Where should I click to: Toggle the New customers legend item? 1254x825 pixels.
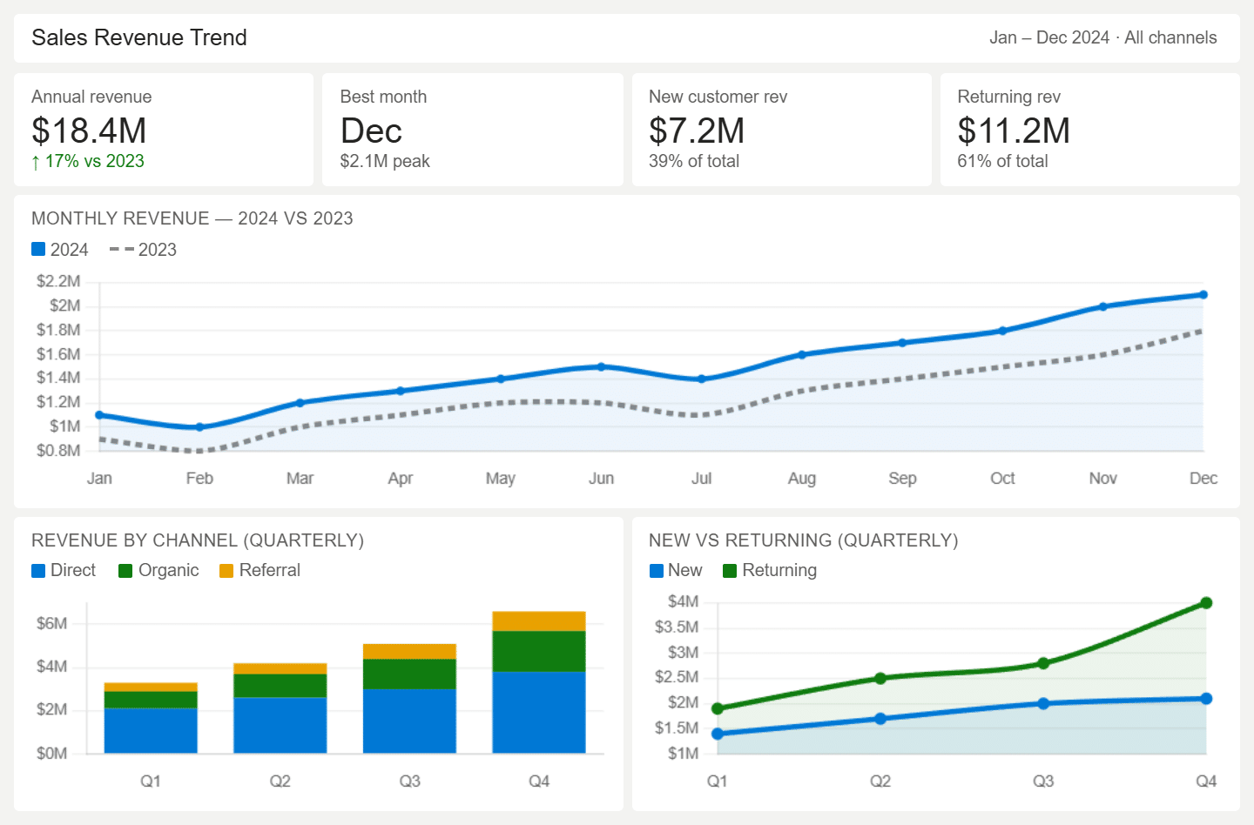click(676, 571)
